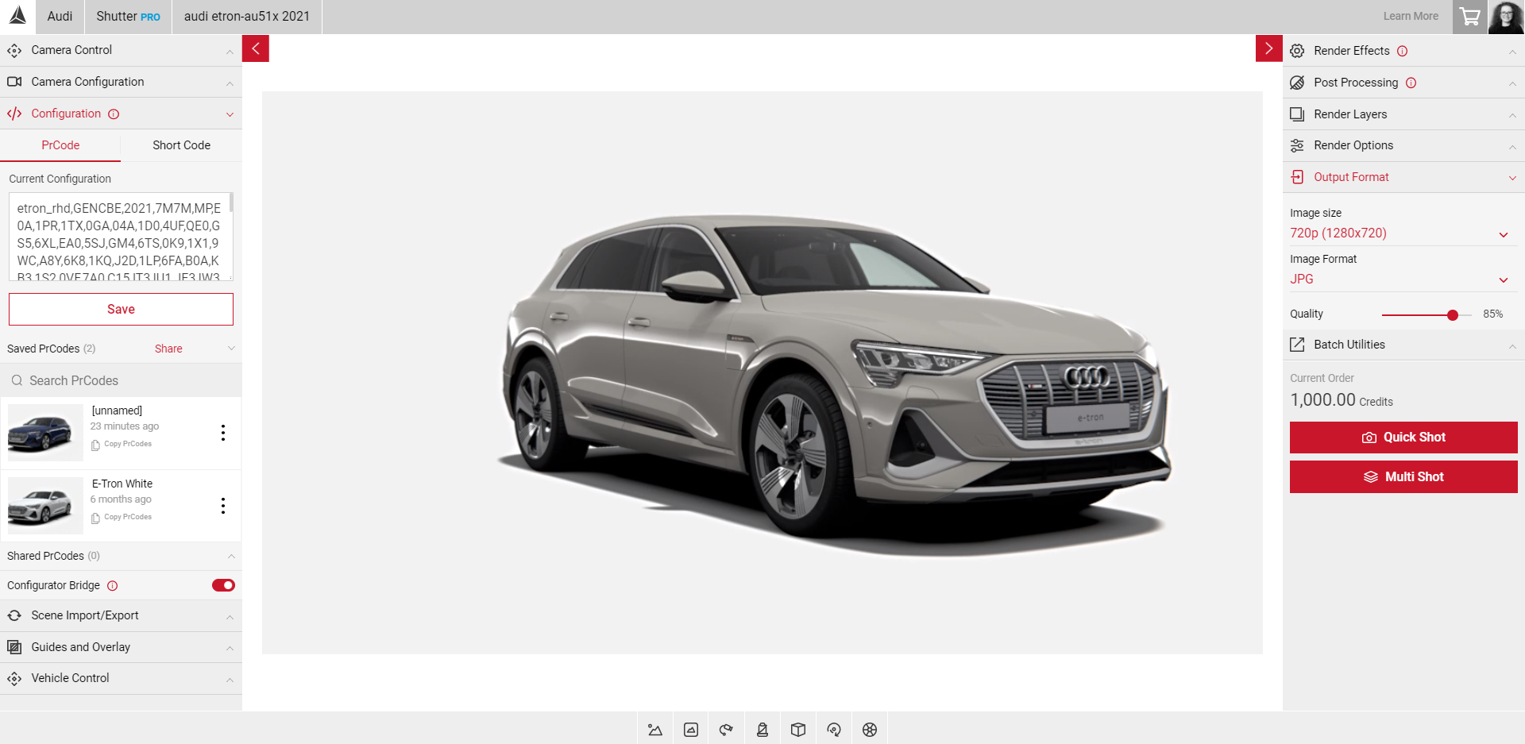Click the Render Layers icon
The width and height of the screenshot is (1525, 744).
(x=1297, y=114)
